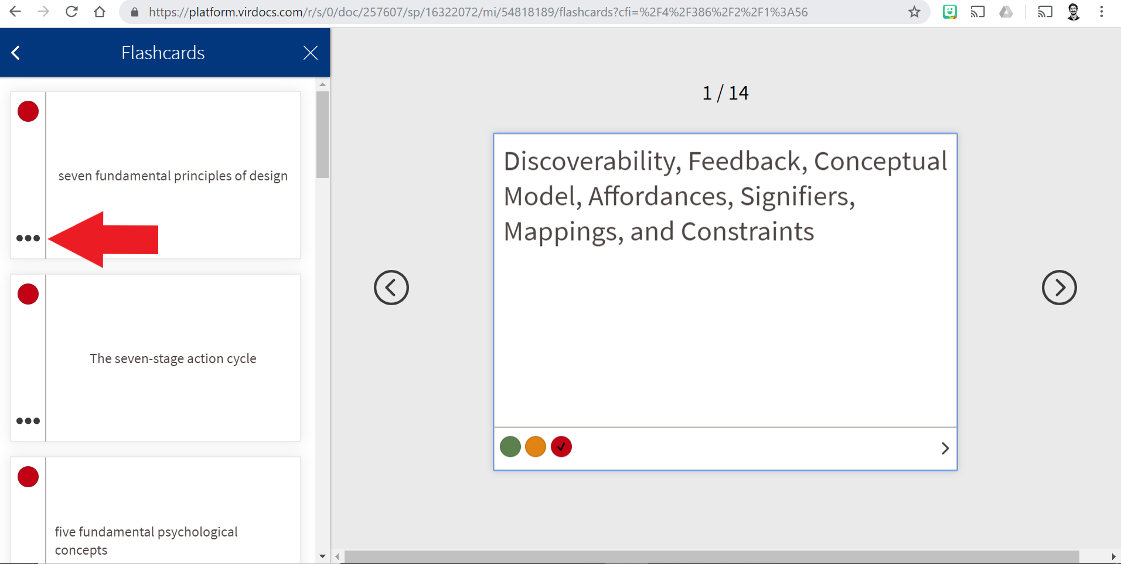Advance to next flashcard with right circle arrow
This screenshot has height=564, width=1121.
point(1058,288)
